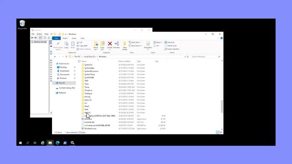Viewport: 292px width, 164px height.
Task: Sort by Size column header
Action: [157, 61]
